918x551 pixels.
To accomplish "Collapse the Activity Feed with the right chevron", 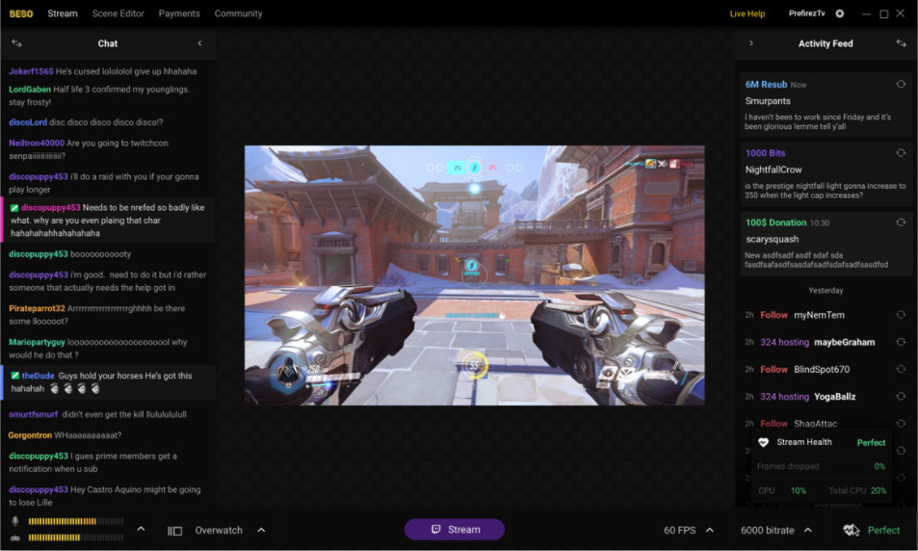I will tap(751, 43).
